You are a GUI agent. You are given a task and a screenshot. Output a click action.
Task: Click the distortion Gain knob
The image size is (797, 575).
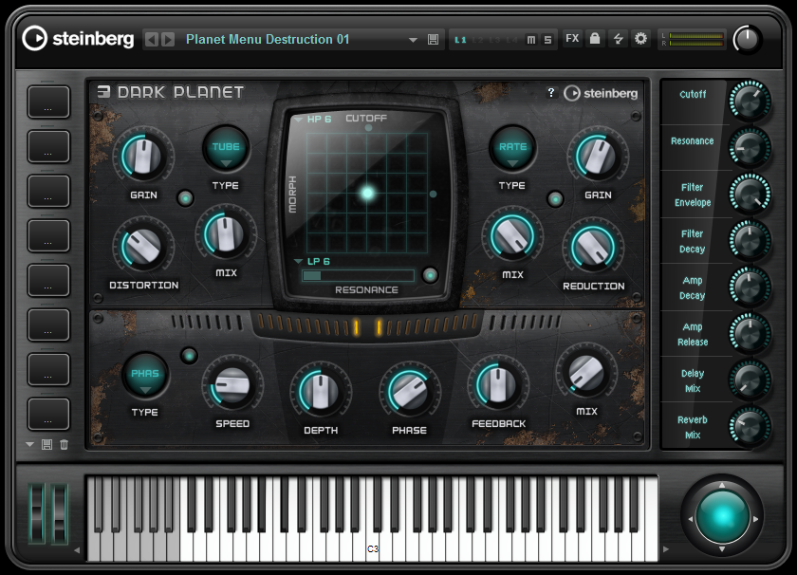pyautogui.click(x=143, y=156)
